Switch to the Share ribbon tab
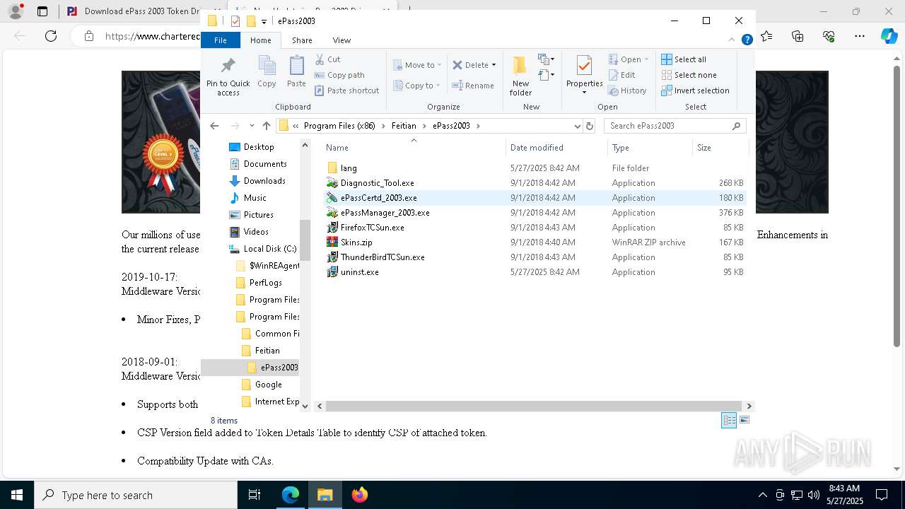905x509 pixels. [x=302, y=40]
